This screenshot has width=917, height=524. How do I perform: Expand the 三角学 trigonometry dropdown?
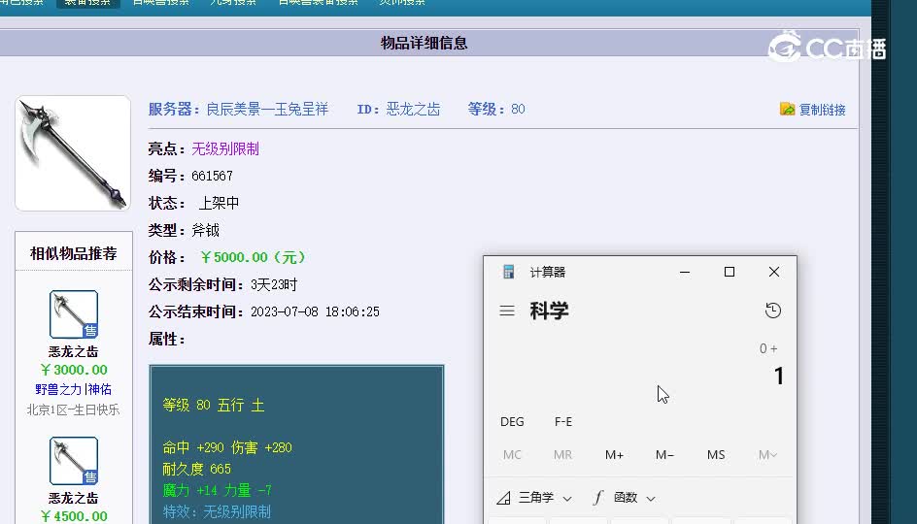coord(534,498)
